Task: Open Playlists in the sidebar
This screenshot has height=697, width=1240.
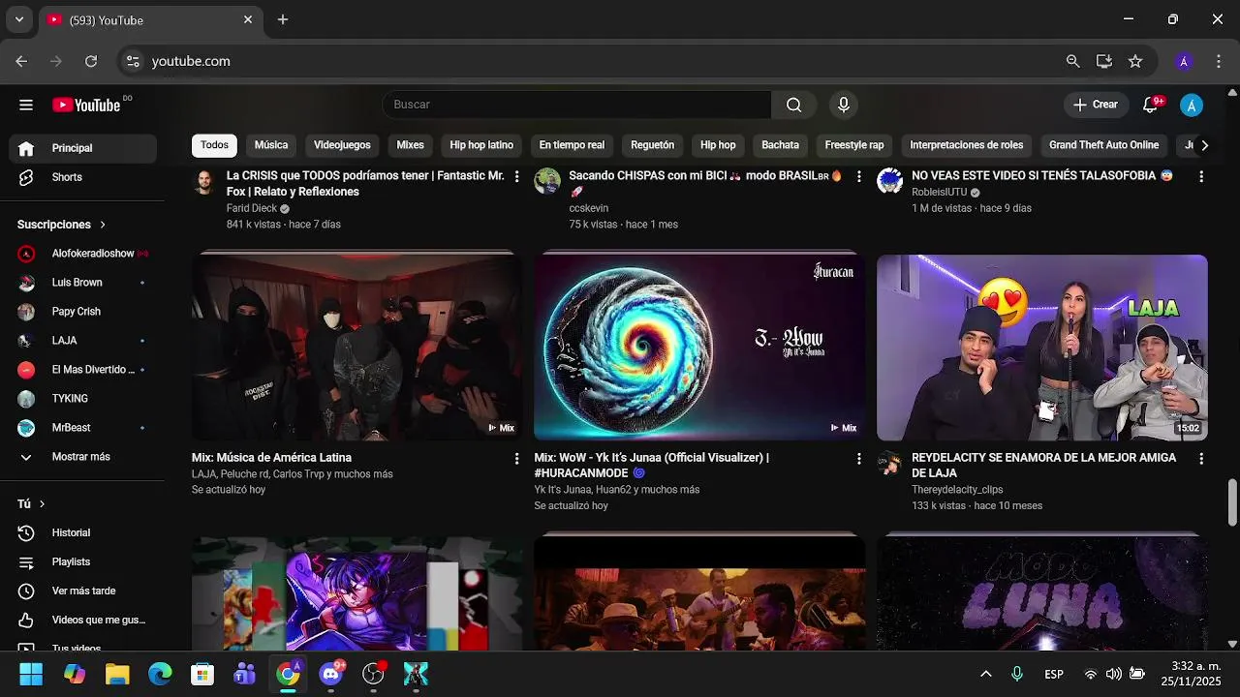Action: 82,561
